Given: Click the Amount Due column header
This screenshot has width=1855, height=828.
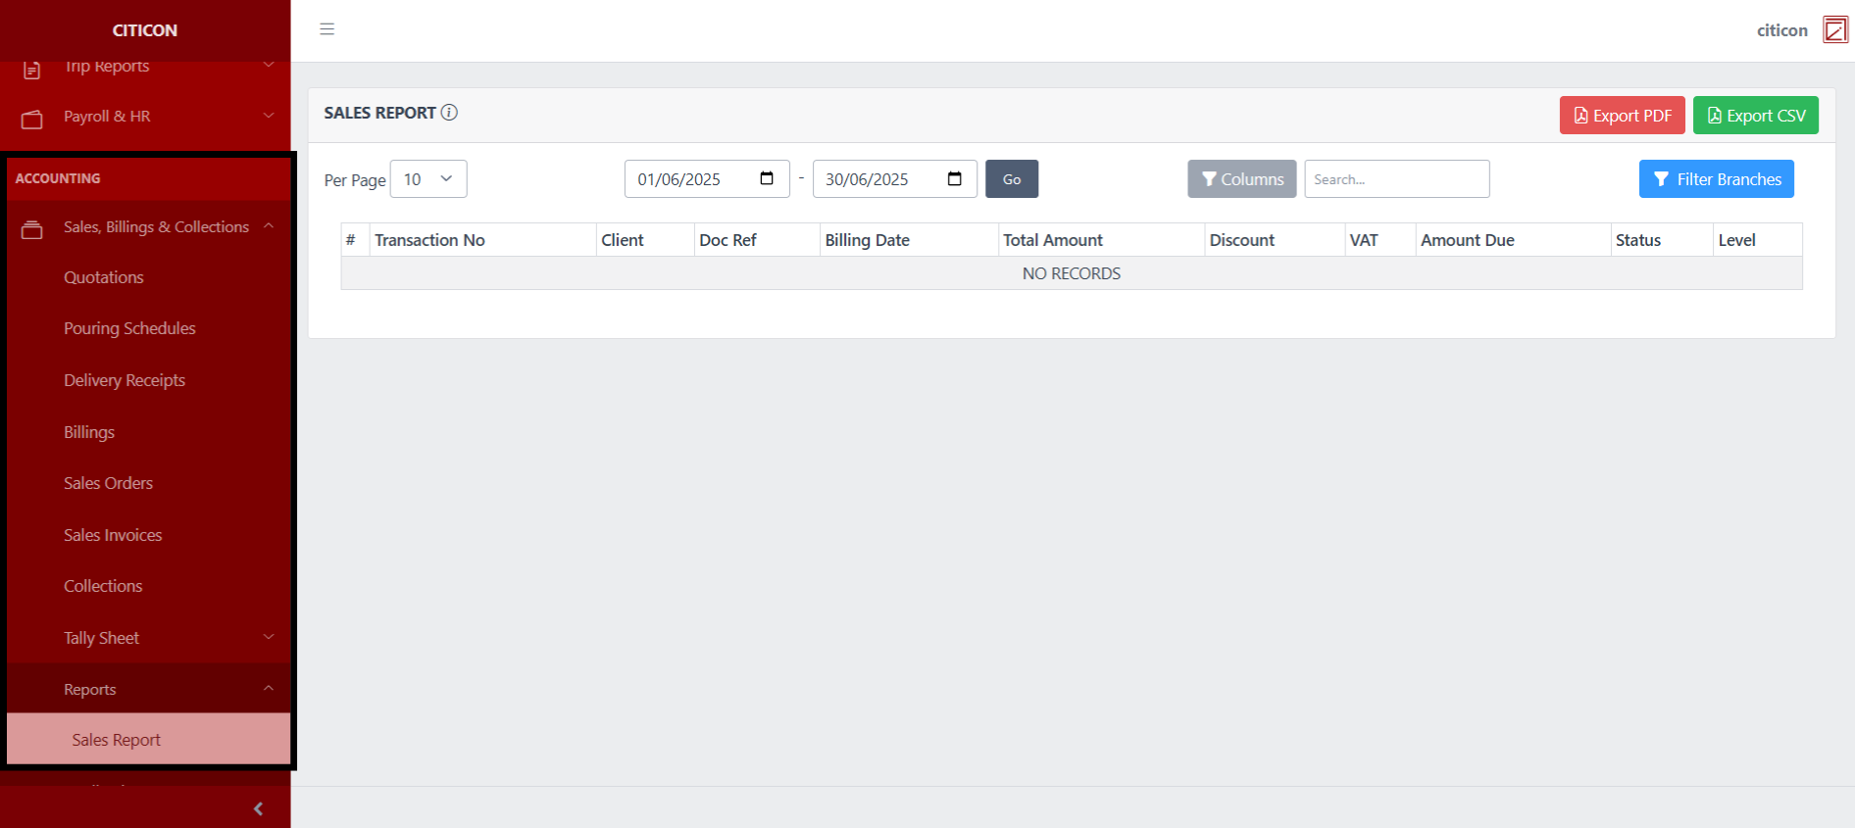Looking at the screenshot, I should click(x=1513, y=240).
